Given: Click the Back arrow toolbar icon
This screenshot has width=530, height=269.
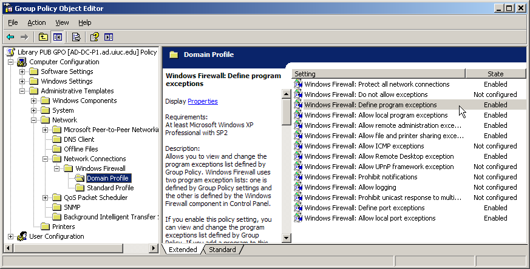Looking at the screenshot, I should pyautogui.click(x=10, y=37).
